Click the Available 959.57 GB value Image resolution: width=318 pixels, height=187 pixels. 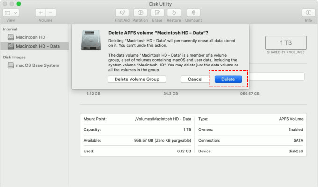point(162,140)
